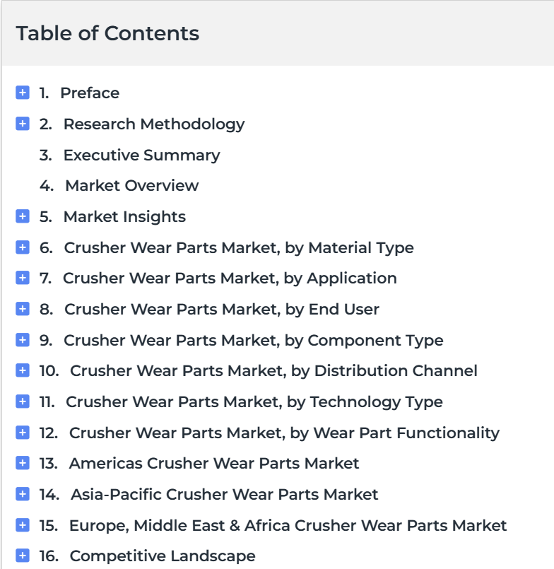The image size is (554, 569).
Task: Click plus icon beside by Component Type
Action: coord(23,340)
